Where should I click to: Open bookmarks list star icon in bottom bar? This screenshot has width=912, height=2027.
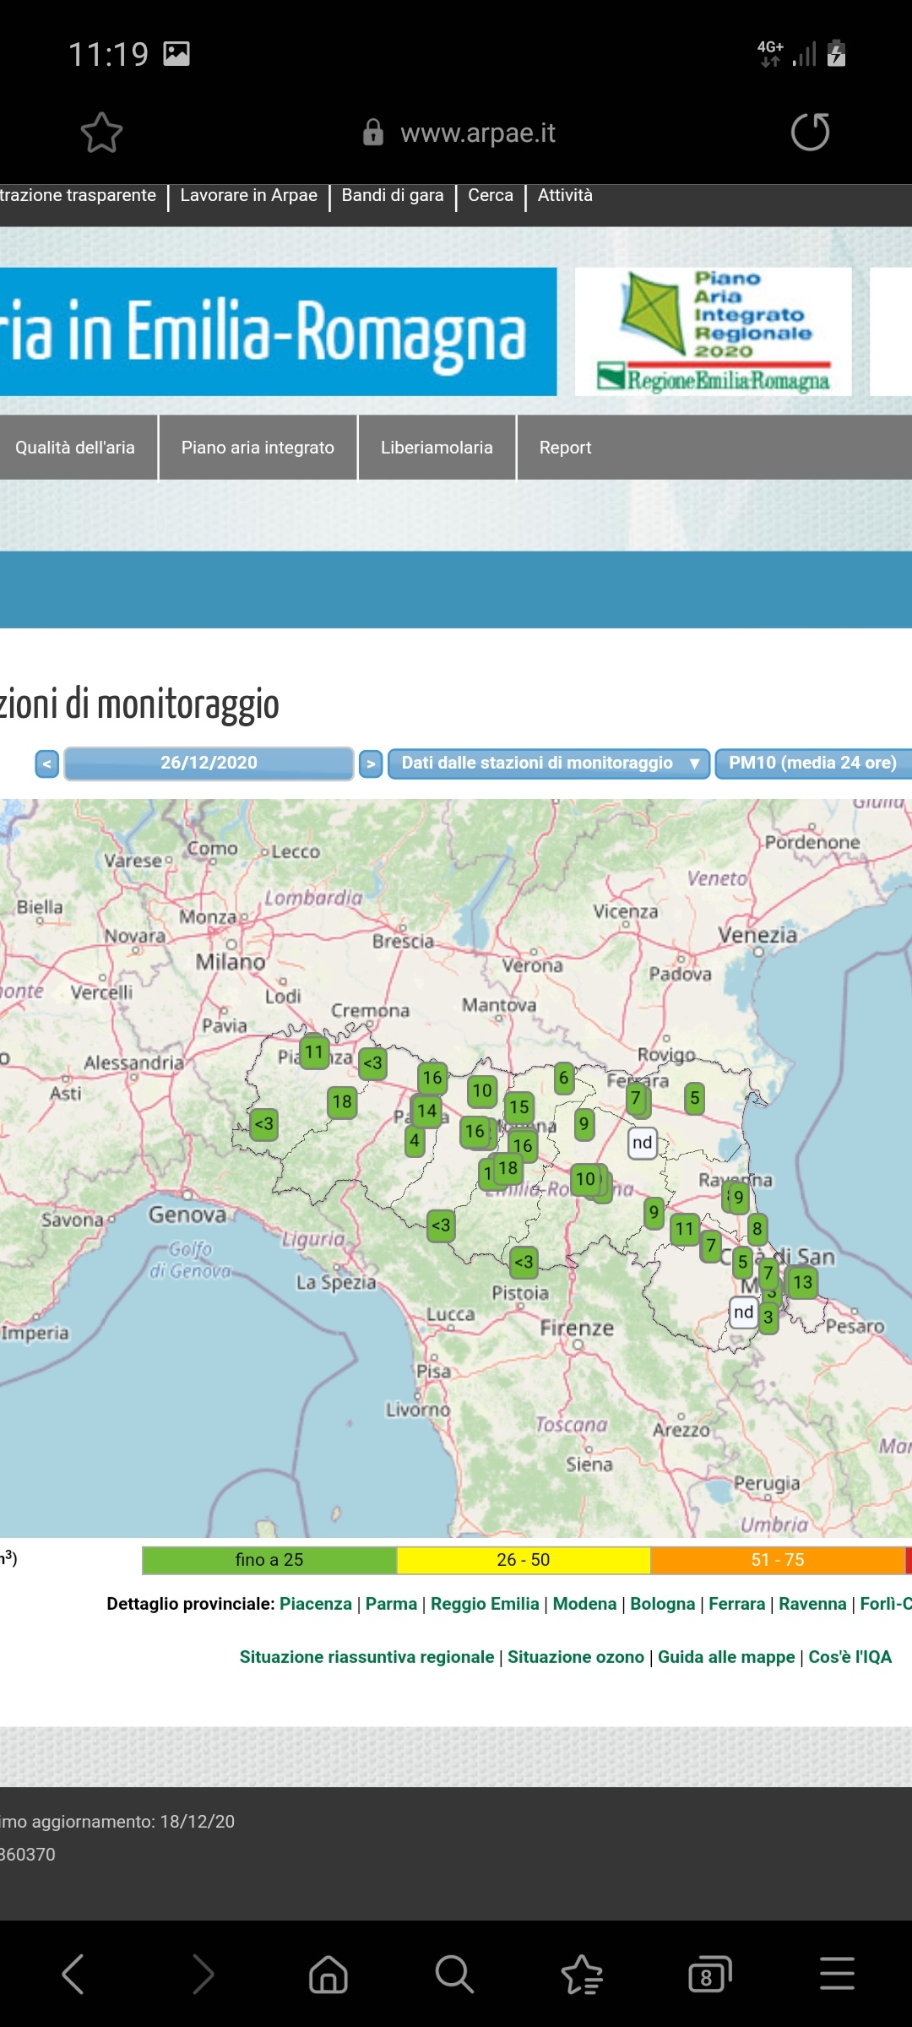click(x=582, y=1974)
